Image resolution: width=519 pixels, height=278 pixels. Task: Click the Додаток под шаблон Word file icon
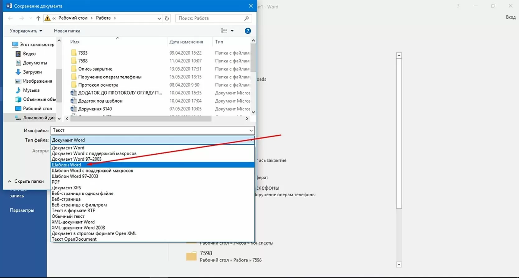pos(73,101)
